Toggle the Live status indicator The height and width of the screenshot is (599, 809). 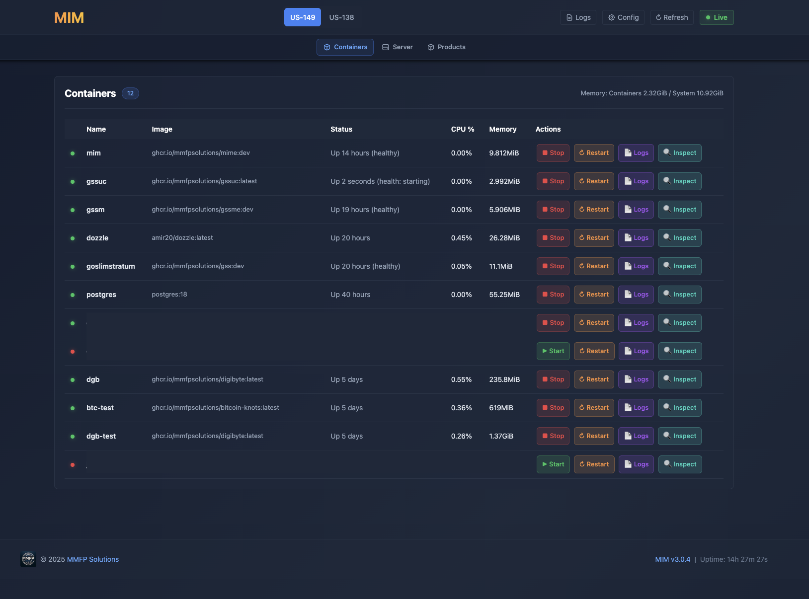click(717, 17)
